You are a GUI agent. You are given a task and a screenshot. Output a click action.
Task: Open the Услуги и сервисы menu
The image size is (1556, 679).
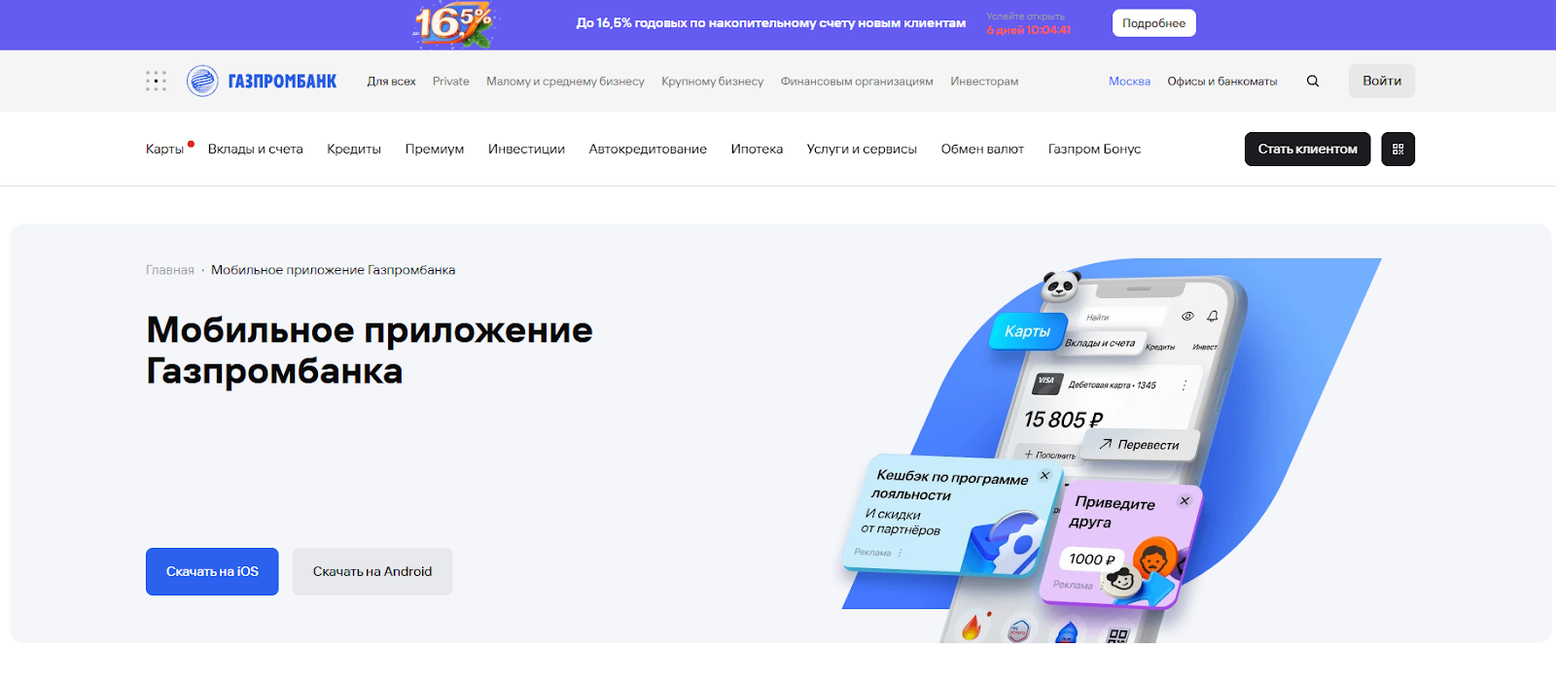coord(862,149)
